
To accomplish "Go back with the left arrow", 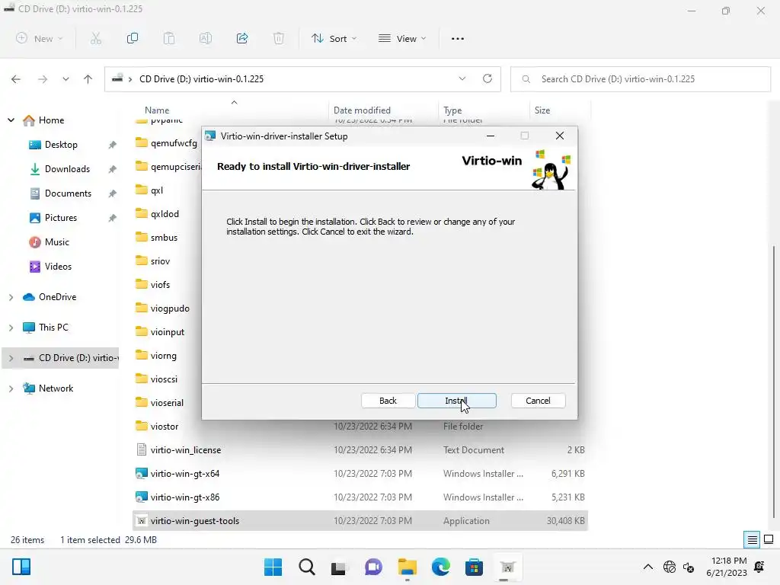I will click(x=16, y=79).
